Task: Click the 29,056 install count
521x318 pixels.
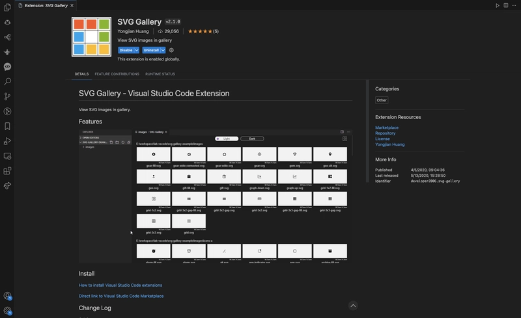Action: (171, 31)
